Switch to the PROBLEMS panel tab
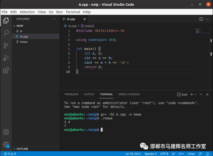The width and height of the screenshot is (213, 156). tap(71, 94)
